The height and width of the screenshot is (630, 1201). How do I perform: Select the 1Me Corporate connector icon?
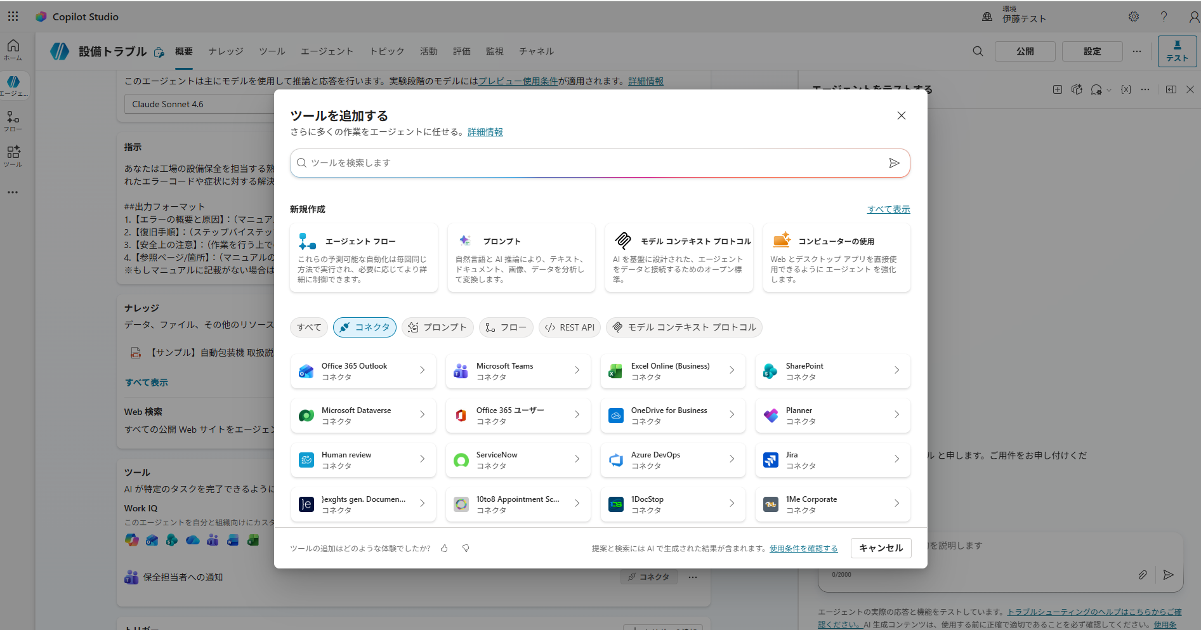tap(771, 504)
